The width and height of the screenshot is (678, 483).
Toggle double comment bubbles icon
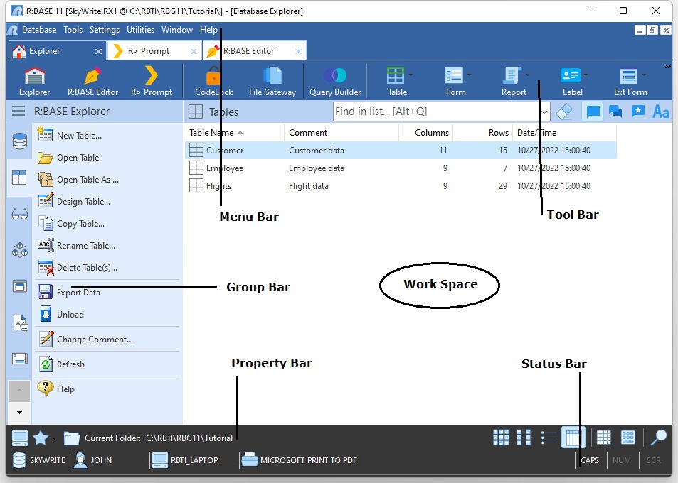(615, 112)
